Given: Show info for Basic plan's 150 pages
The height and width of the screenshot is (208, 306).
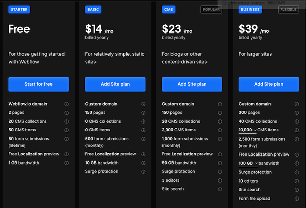Looking at the screenshot, I should [143, 113].
